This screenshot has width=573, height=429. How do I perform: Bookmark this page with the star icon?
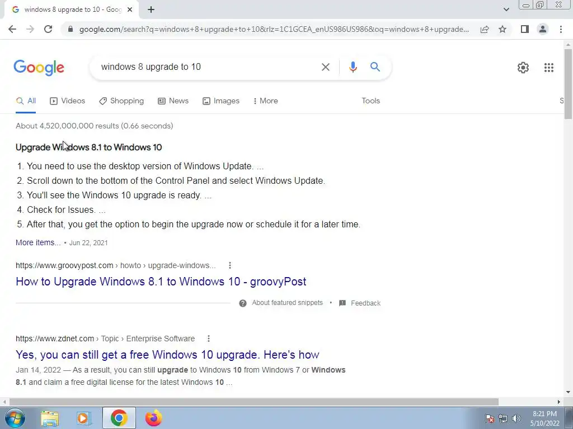click(502, 29)
